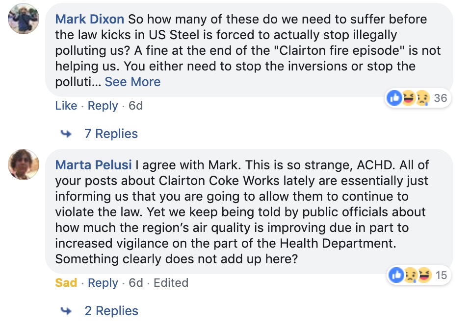Click the thumbs-up reaction icon on Marta's comment
470x323 pixels.
pyautogui.click(x=396, y=275)
